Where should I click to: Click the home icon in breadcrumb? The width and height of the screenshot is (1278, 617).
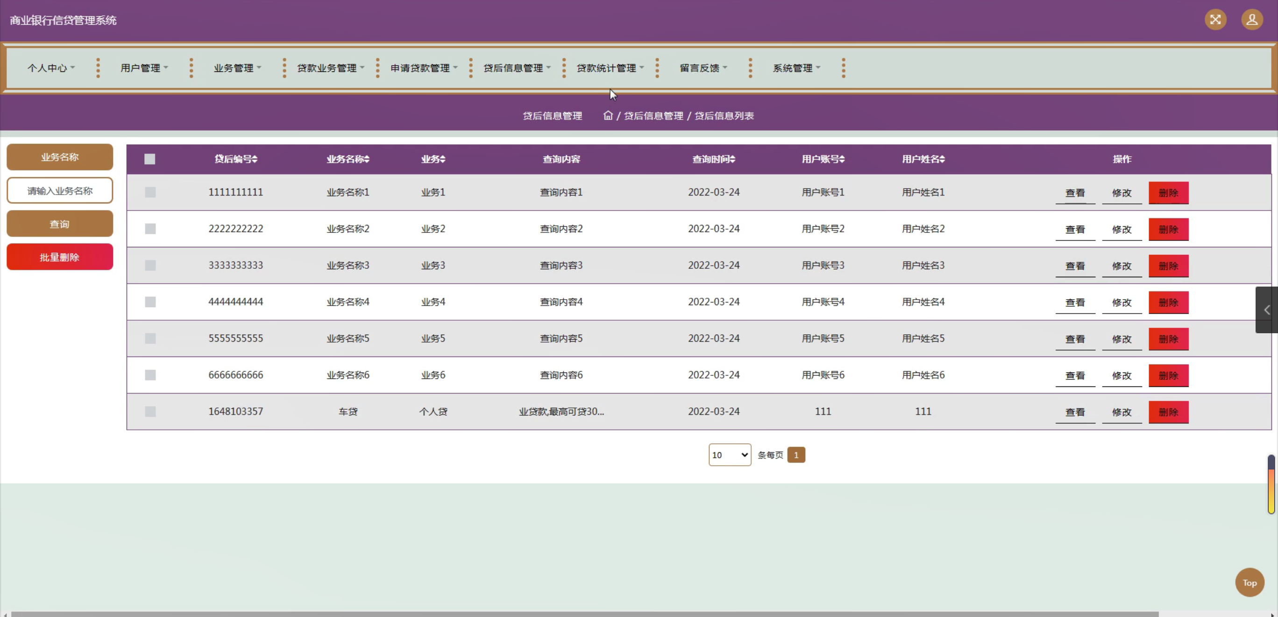point(608,115)
